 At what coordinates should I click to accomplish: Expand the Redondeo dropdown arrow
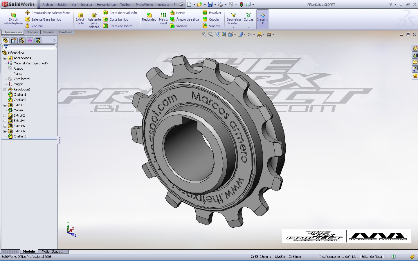coord(149,27)
